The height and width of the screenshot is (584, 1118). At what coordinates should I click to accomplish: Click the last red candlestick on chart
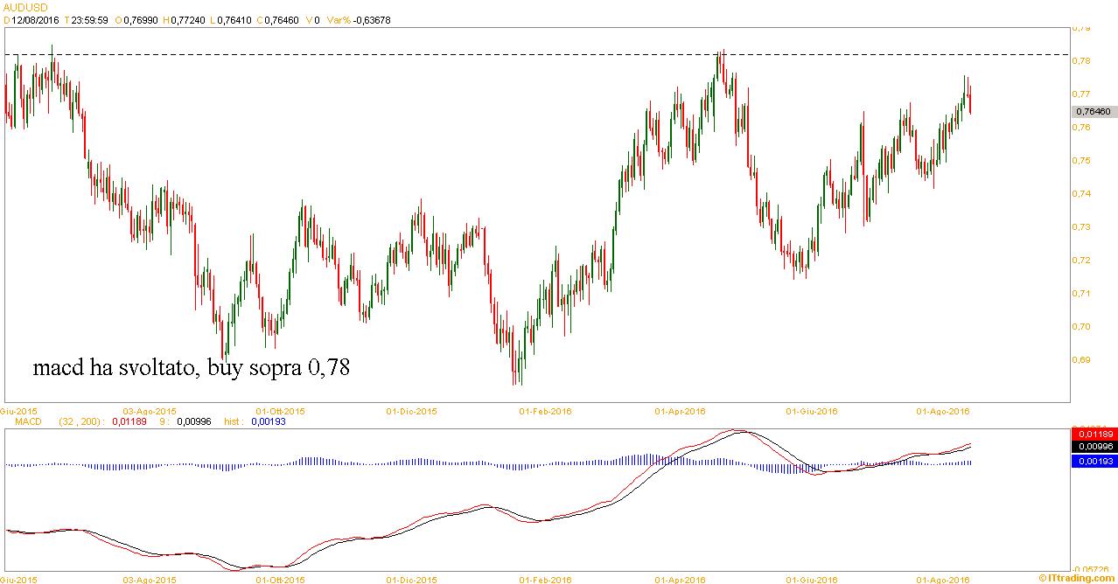(x=970, y=99)
